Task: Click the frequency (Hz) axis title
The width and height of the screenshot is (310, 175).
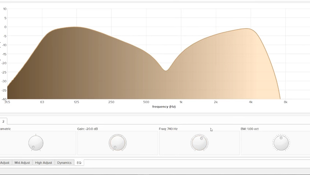Action: point(164,107)
